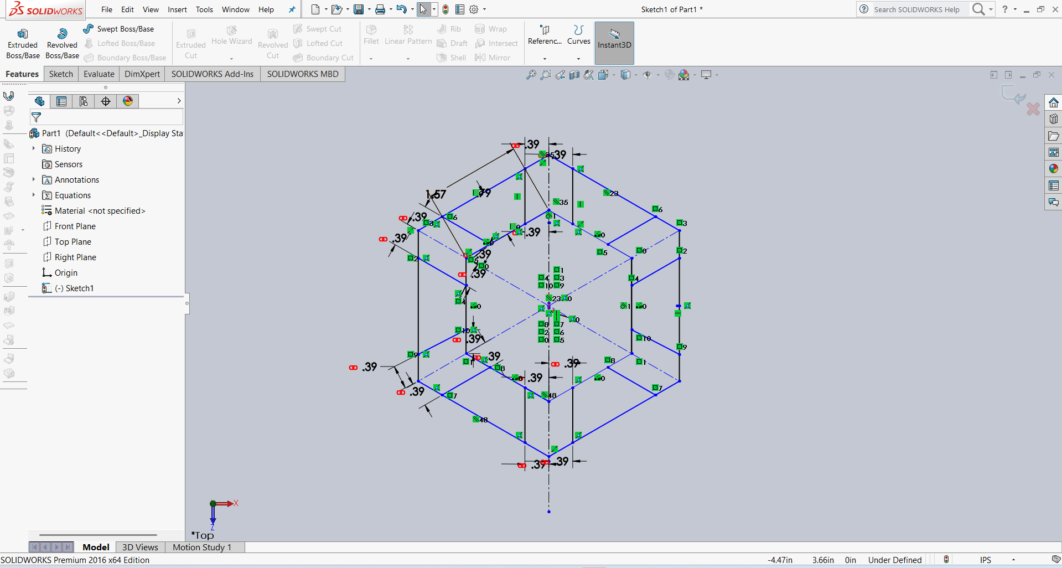Open the Curves tool

579,35
